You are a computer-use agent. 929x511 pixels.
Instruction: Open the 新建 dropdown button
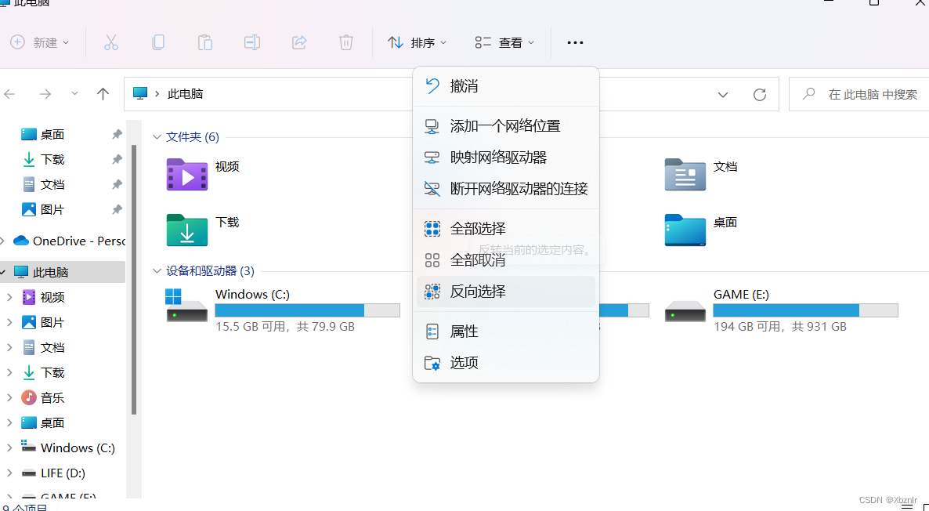click(x=40, y=42)
